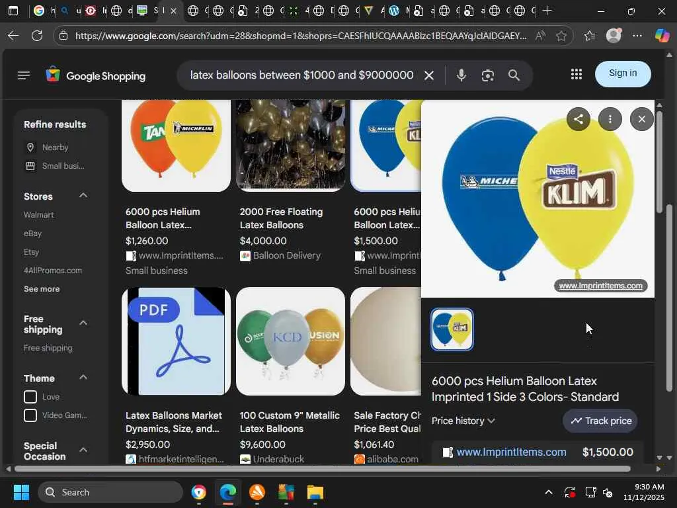Open 100 Custom 9" Metallic Latex Balloons
Screen dimensions: 677x508
(290, 375)
